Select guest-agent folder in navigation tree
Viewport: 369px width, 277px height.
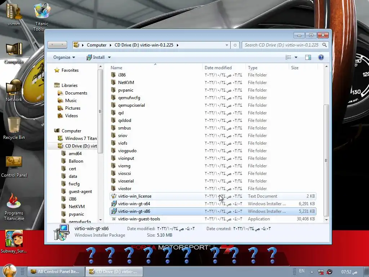click(x=80, y=192)
